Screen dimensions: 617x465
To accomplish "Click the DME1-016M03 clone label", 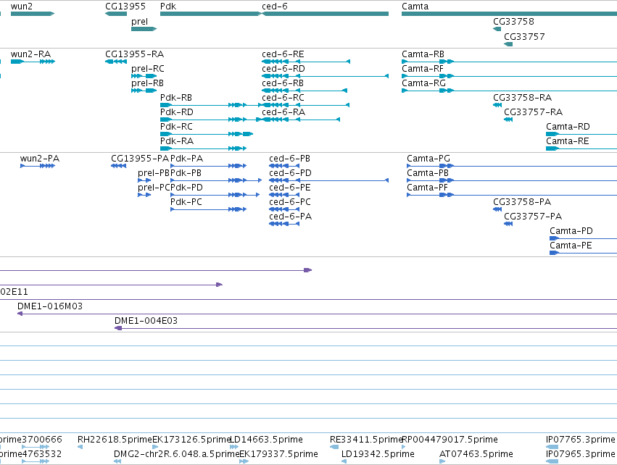I will pyautogui.click(x=50, y=306).
